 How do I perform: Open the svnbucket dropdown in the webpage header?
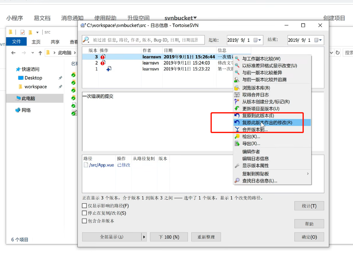coord(181,18)
